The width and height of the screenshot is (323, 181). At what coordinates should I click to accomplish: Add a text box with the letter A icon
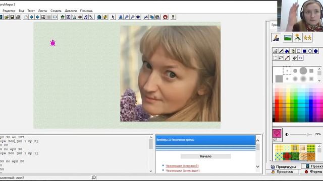[x=69, y=17]
